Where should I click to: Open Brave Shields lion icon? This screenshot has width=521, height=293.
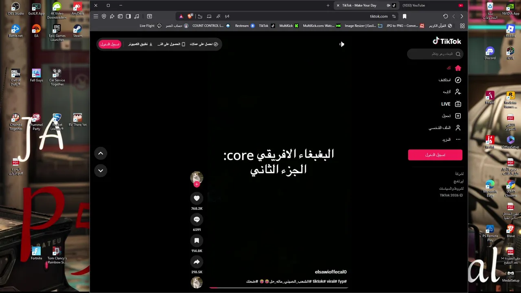[x=190, y=16]
